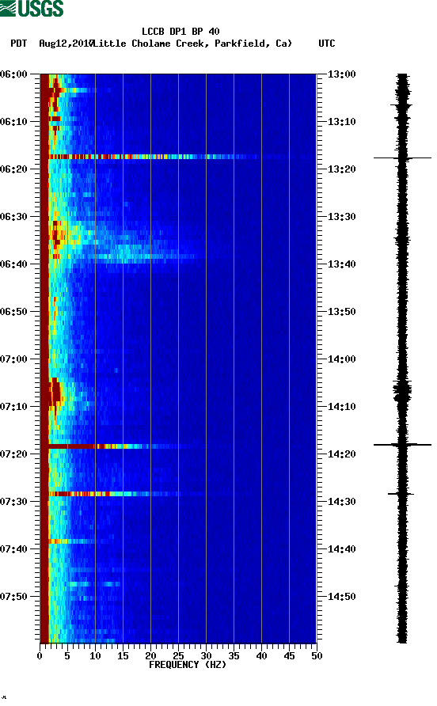437x706 pixels.
Task: Click the '14:20' UTC time label
Action: tap(341, 454)
